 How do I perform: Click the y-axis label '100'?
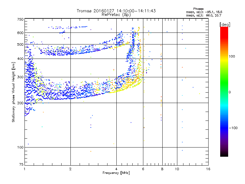point(20,147)
